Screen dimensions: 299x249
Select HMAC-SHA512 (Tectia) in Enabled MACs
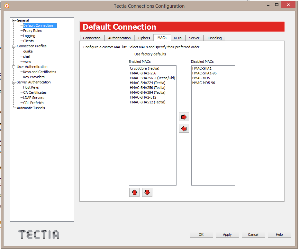point(148,102)
